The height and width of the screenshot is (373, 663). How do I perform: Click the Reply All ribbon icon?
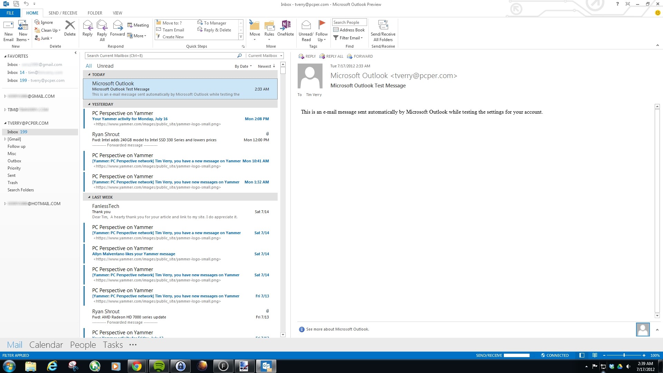click(102, 26)
